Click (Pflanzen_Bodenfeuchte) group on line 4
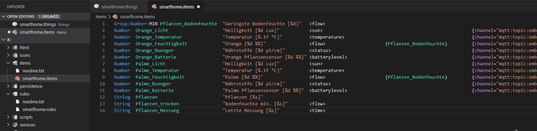This screenshot has width=537, height=131. (x=416, y=44)
